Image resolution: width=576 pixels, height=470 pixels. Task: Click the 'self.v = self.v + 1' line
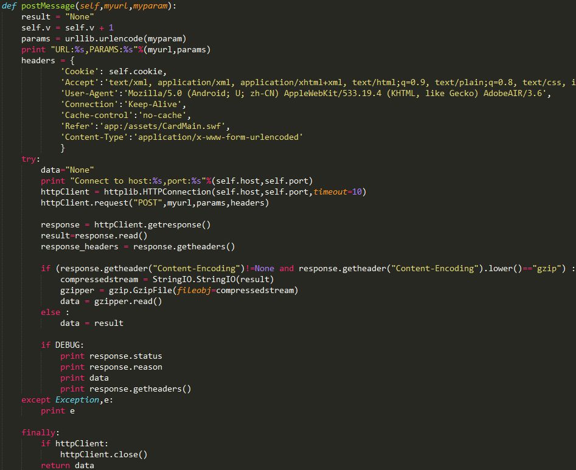(68, 28)
